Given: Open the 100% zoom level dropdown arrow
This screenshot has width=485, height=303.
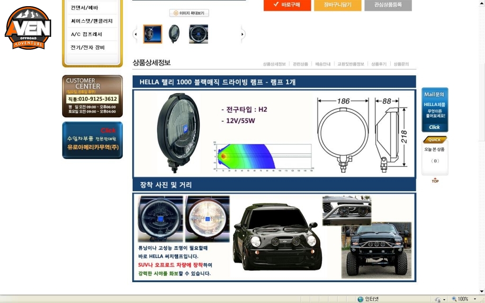Looking at the screenshot, I should (475, 299).
